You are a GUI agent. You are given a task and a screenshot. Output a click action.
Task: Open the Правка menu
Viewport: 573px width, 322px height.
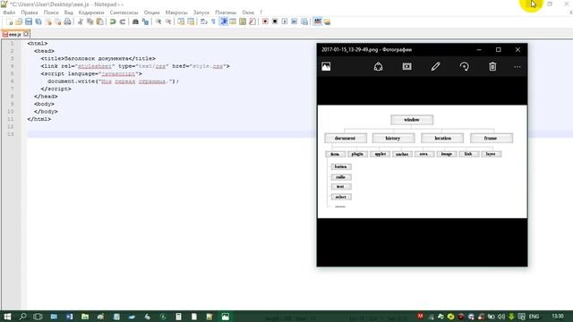[30, 13]
